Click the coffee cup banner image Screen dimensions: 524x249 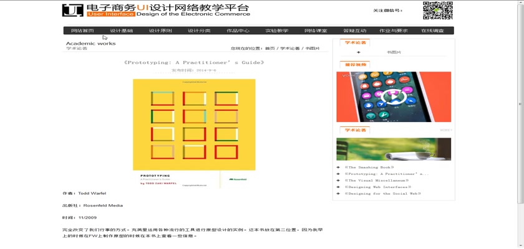[x=394, y=149]
